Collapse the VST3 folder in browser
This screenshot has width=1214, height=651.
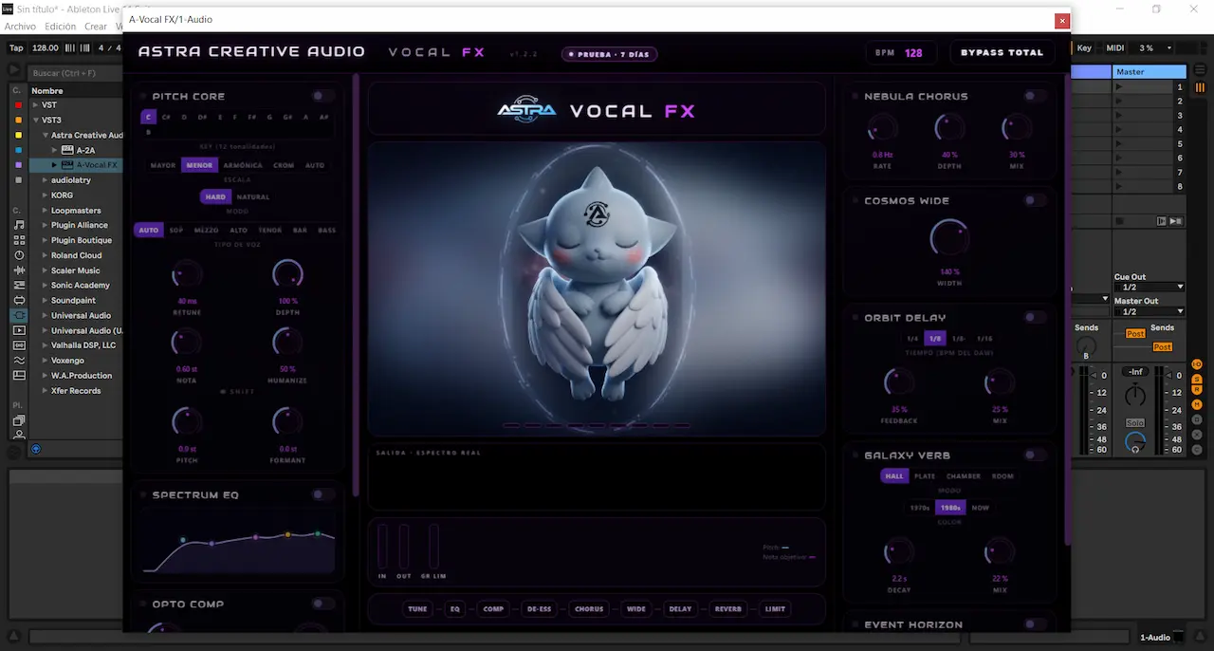35,121
